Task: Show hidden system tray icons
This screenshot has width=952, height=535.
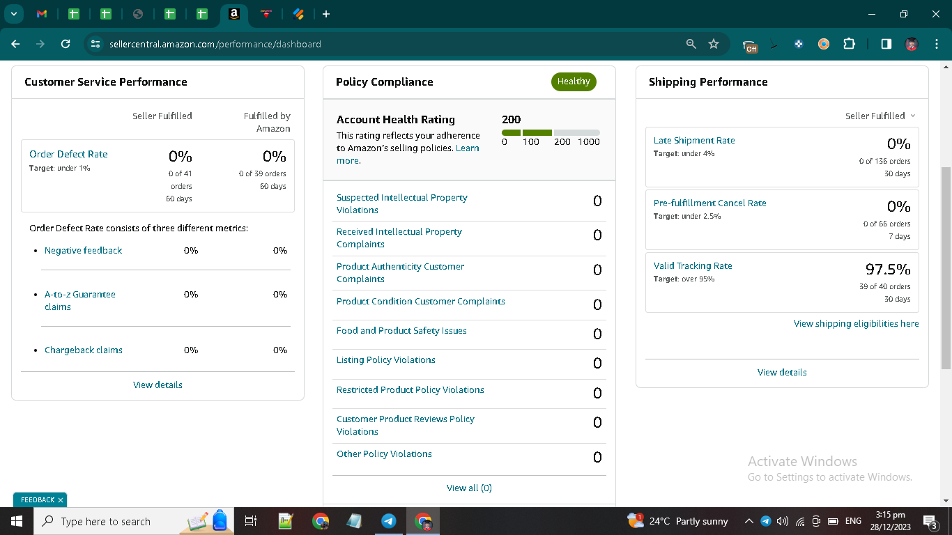Action: (x=749, y=521)
